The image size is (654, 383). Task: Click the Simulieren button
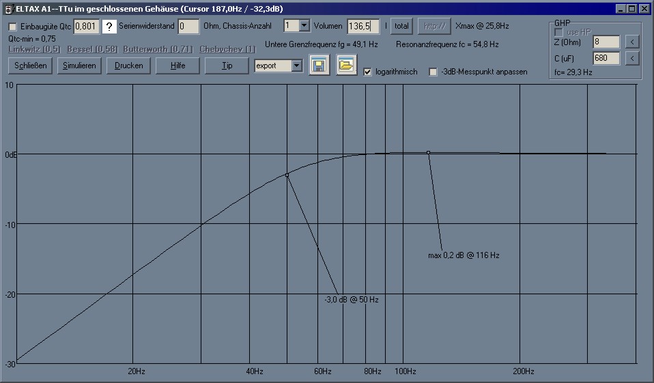tap(79, 66)
